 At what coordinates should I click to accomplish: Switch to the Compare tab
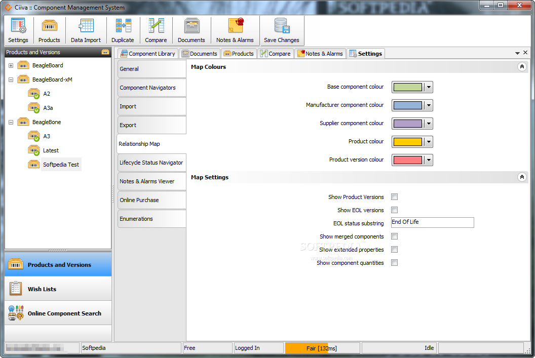click(275, 54)
